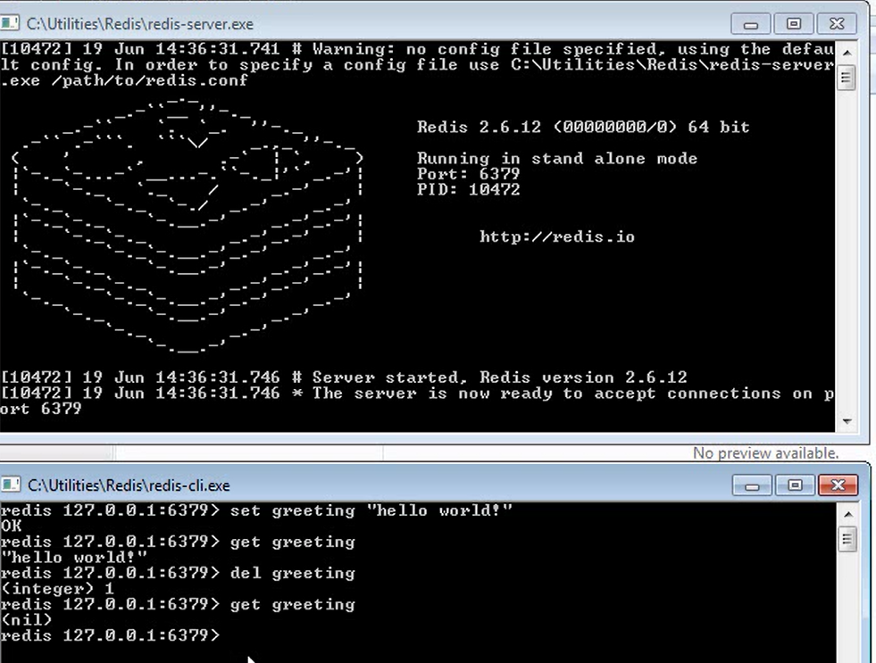Maximize the redis-cli.exe window
876x663 pixels.
click(795, 485)
